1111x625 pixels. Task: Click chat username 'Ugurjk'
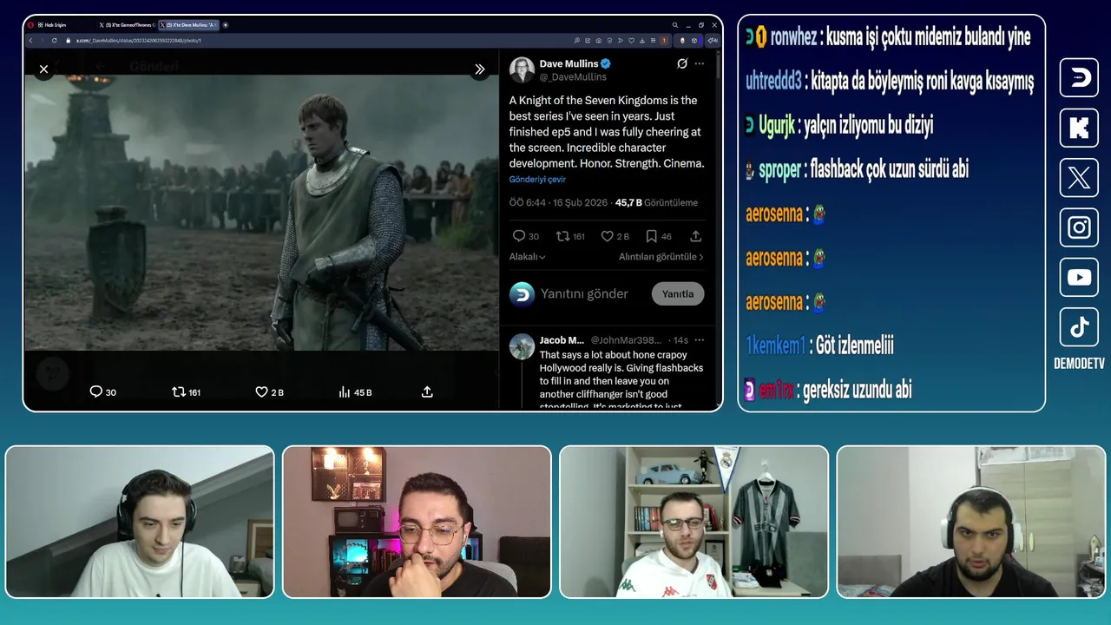point(777,126)
